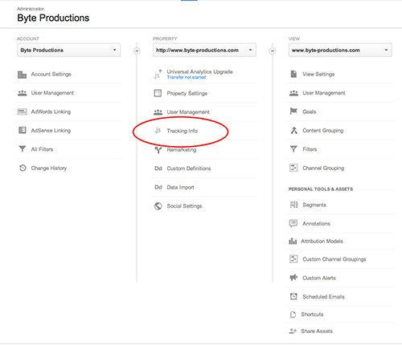Open Social Settings

[184, 206]
